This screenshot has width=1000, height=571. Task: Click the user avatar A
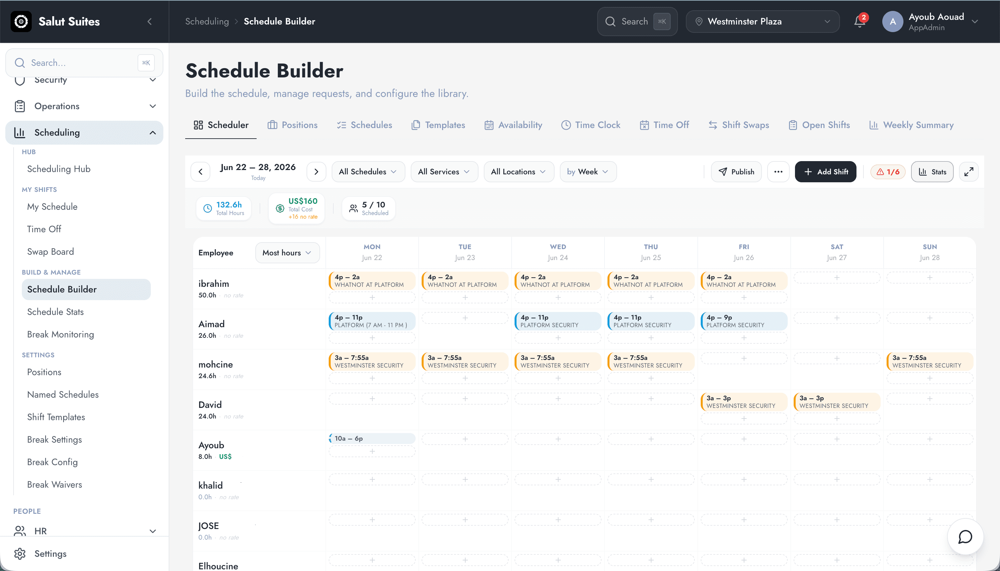click(893, 22)
